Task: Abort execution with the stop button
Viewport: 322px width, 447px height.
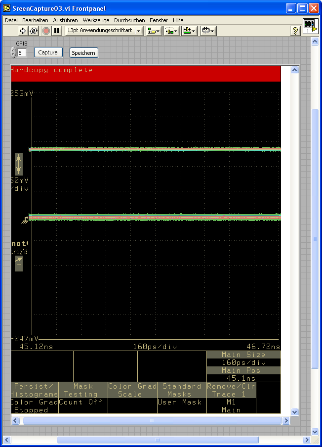Action: 46,31
